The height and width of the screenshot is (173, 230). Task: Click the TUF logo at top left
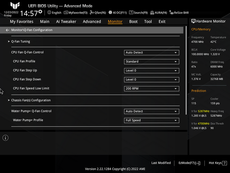[15, 6]
